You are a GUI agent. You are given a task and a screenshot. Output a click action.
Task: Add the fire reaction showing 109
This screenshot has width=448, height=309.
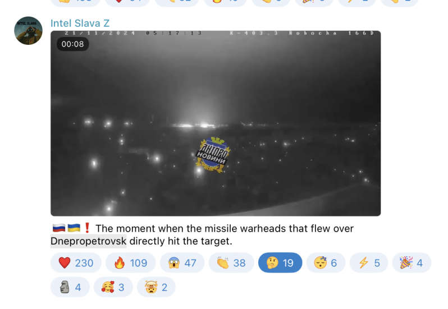pyautogui.click(x=131, y=262)
